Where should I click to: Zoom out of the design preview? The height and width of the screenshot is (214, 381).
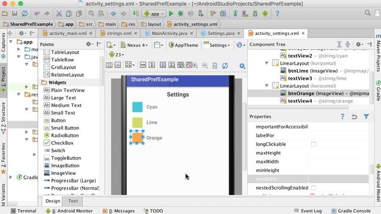(x=205, y=65)
